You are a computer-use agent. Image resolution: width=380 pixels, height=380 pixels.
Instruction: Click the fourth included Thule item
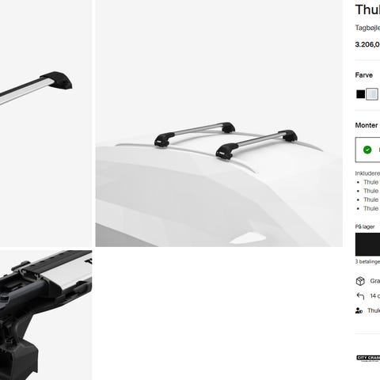tap(371, 209)
